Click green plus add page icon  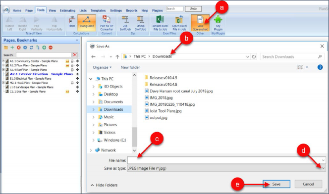click(12, 48)
